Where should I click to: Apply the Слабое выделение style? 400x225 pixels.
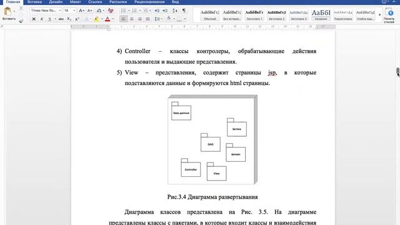click(x=365, y=15)
